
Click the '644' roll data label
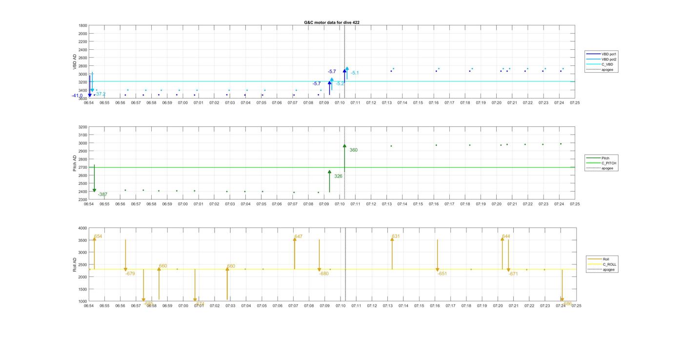(506, 236)
